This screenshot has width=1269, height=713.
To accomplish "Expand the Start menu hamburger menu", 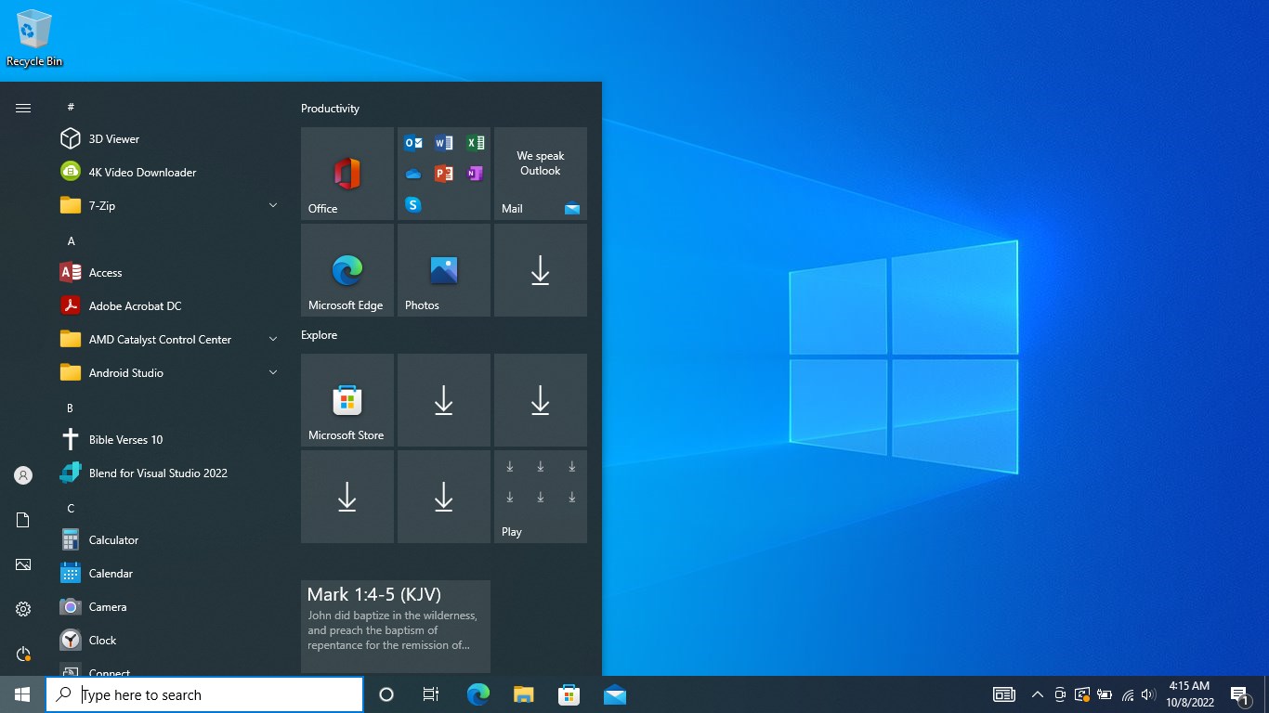I will point(22,107).
